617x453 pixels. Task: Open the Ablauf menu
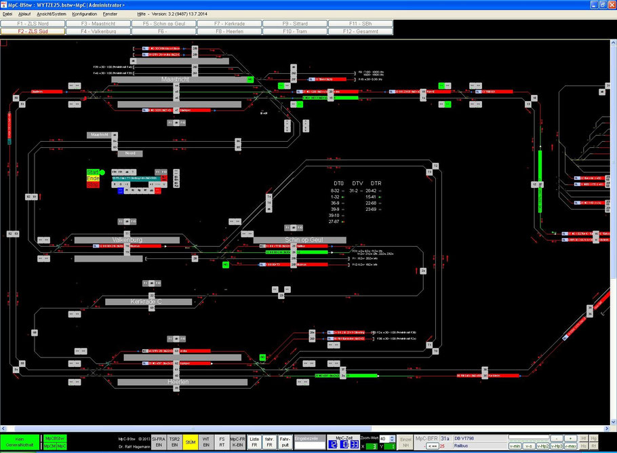point(24,14)
